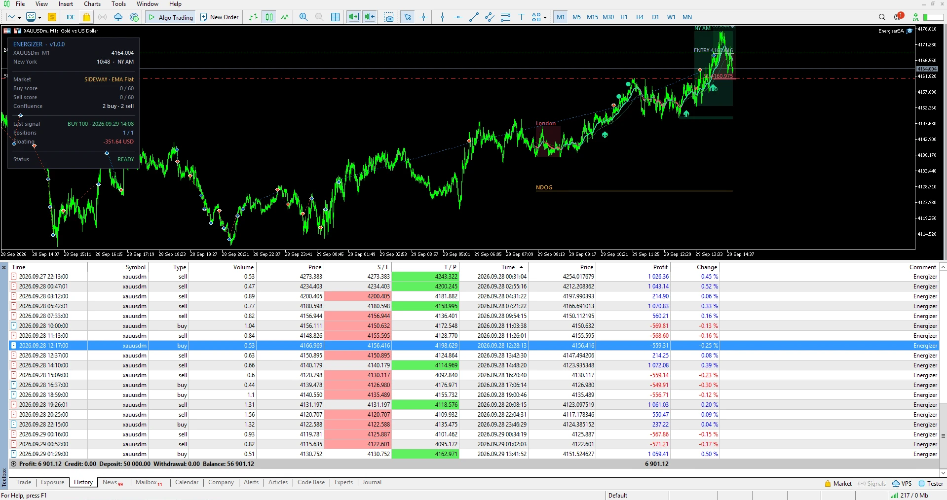Draw a vertical line on chart
Screen dimensions: 947x500
click(442, 17)
